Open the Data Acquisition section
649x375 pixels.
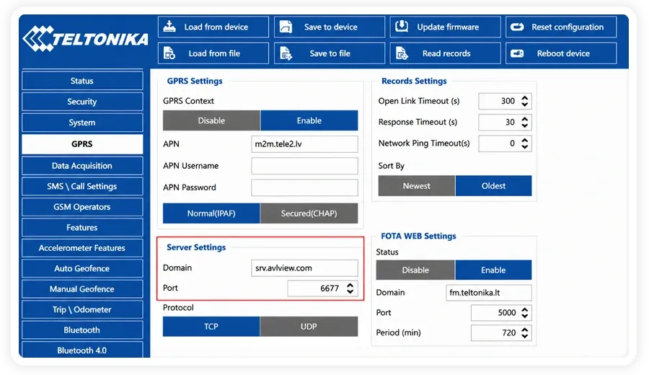coord(82,166)
